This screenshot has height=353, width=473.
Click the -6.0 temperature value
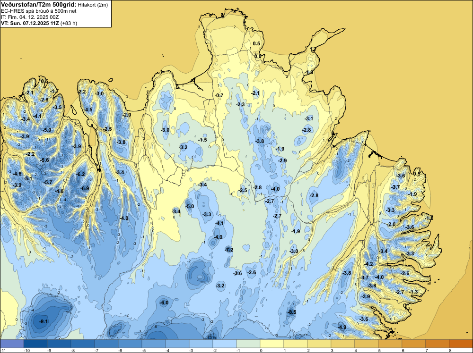point(164,303)
